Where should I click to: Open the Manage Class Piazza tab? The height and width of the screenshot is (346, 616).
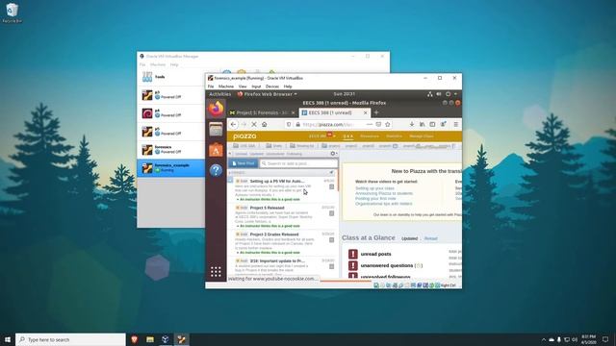click(422, 136)
